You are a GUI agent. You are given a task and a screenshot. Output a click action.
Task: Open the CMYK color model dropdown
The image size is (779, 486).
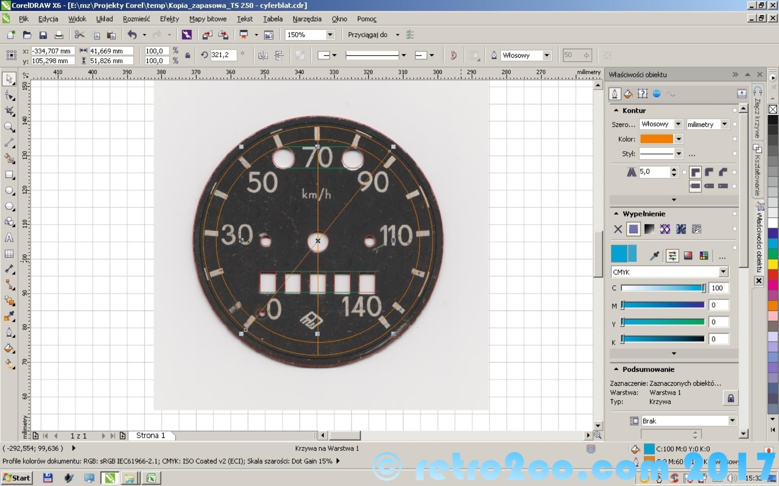click(x=723, y=272)
